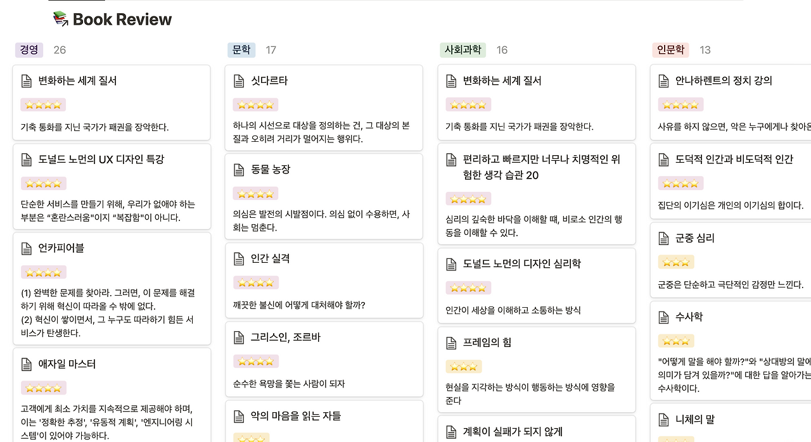Click the page icon beside 도널드 노먼의 디자인 심리학
The width and height of the screenshot is (811, 442).
coord(450,264)
